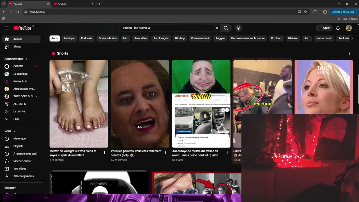The height and width of the screenshot is (202, 359).
Task: Expand the Abonnements section heading
Action: pyautogui.click(x=16, y=59)
